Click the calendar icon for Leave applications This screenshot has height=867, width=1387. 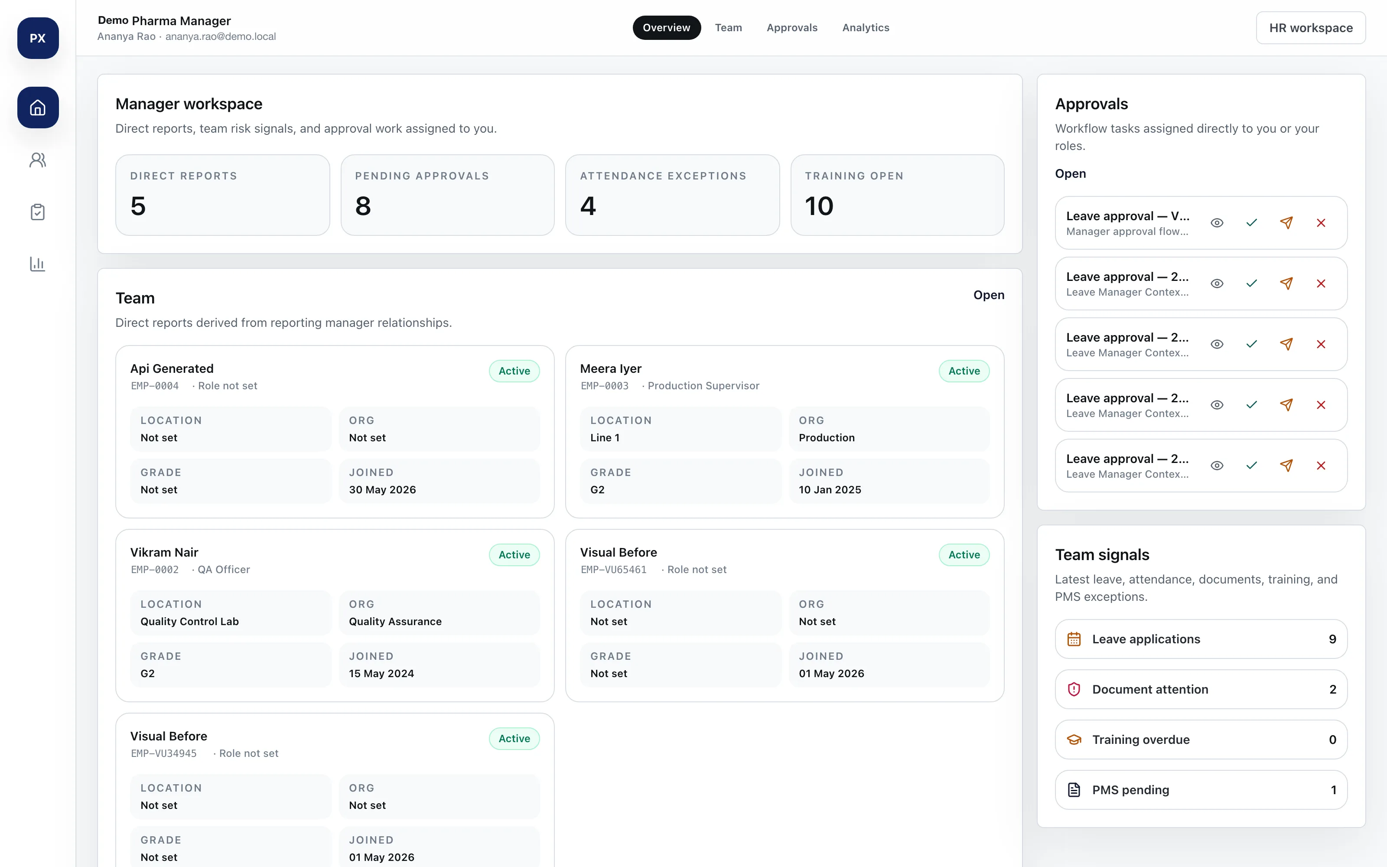pyautogui.click(x=1074, y=639)
